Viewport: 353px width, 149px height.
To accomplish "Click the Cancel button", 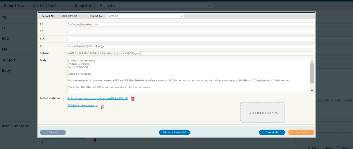I will click(53, 132).
